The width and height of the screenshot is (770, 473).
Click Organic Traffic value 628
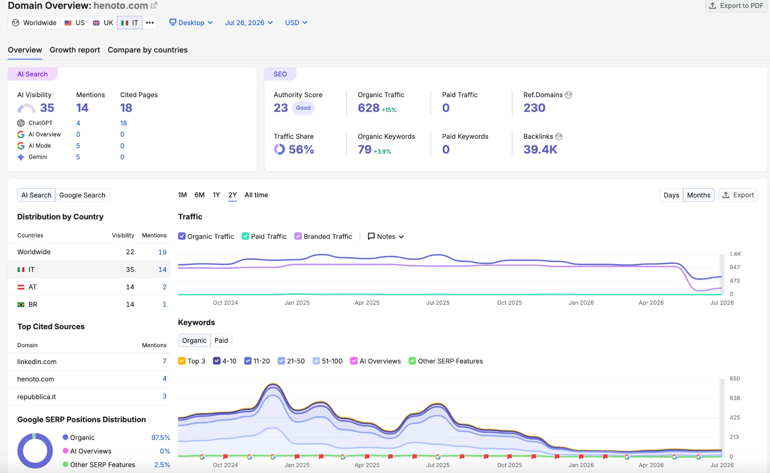(x=369, y=108)
